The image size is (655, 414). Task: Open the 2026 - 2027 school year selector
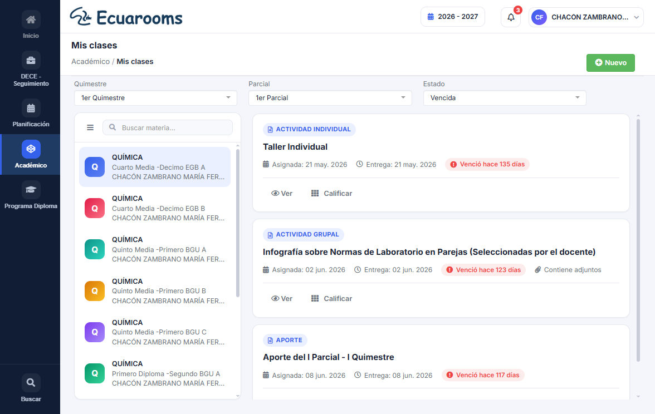[453, 17]
